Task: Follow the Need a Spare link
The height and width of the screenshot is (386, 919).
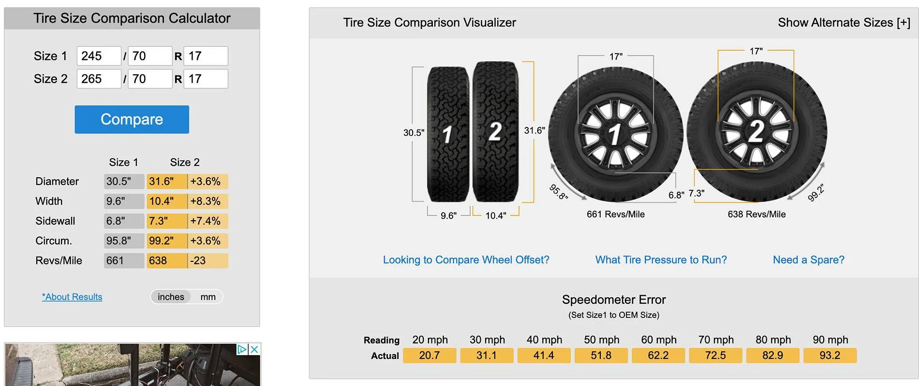Action: point(808,260)
